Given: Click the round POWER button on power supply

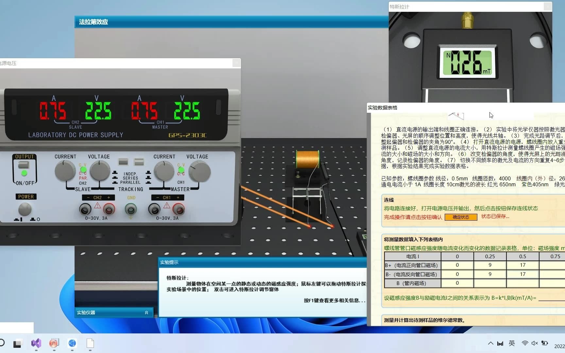Looking at the screenshot, I should coord(25,209).
